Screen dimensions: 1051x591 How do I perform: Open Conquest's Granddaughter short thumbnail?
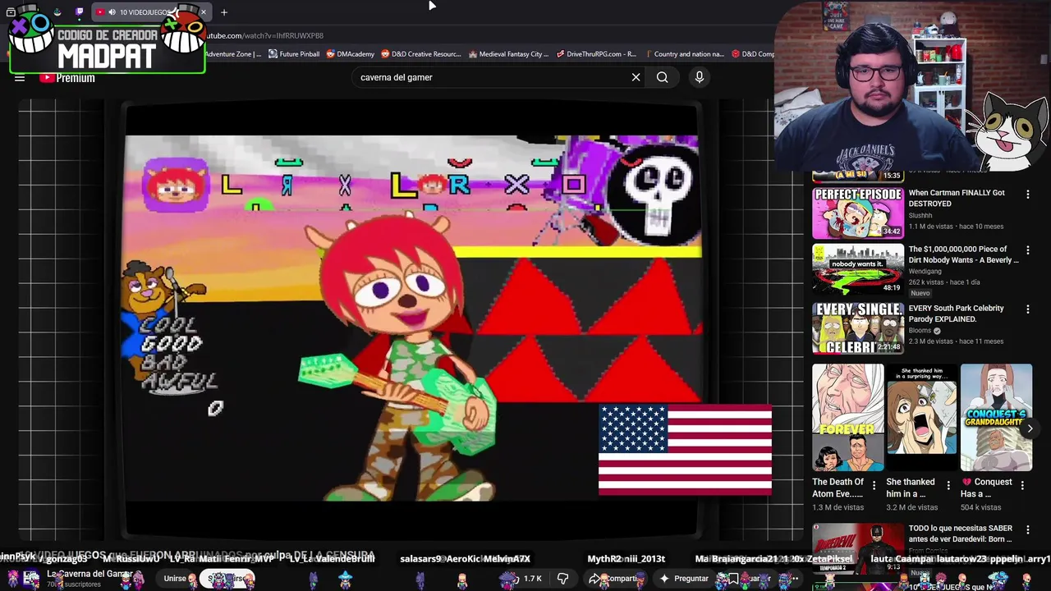point(996,416)
